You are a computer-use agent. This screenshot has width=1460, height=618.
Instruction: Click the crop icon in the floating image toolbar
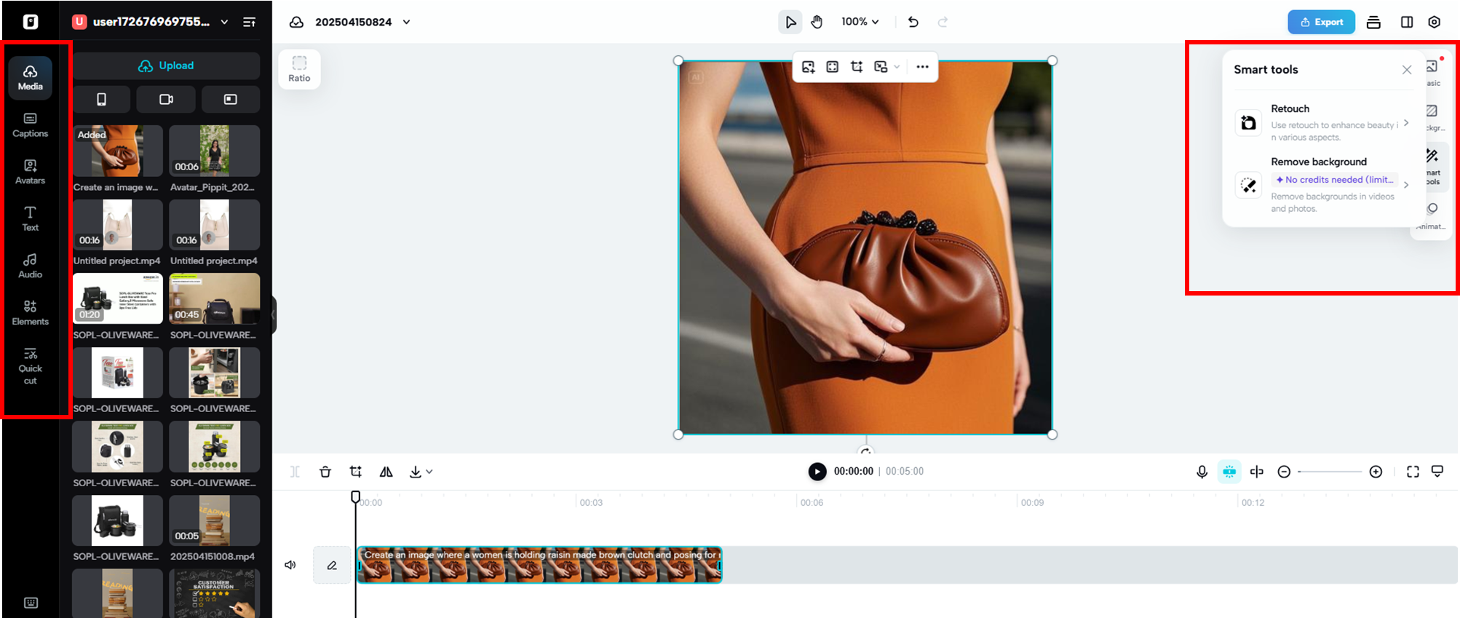pos(857,67)
